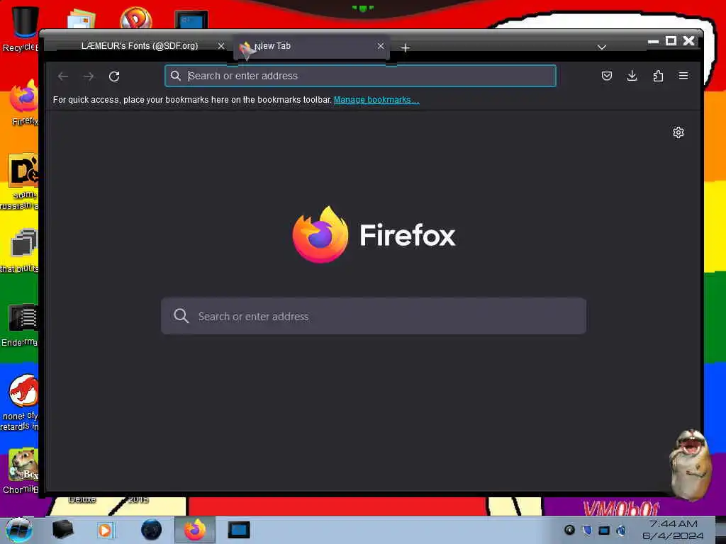The width and height of the screenshot is (726, 544).
Task: Open the Extensions puzzle icon
Action: [658, 76]
